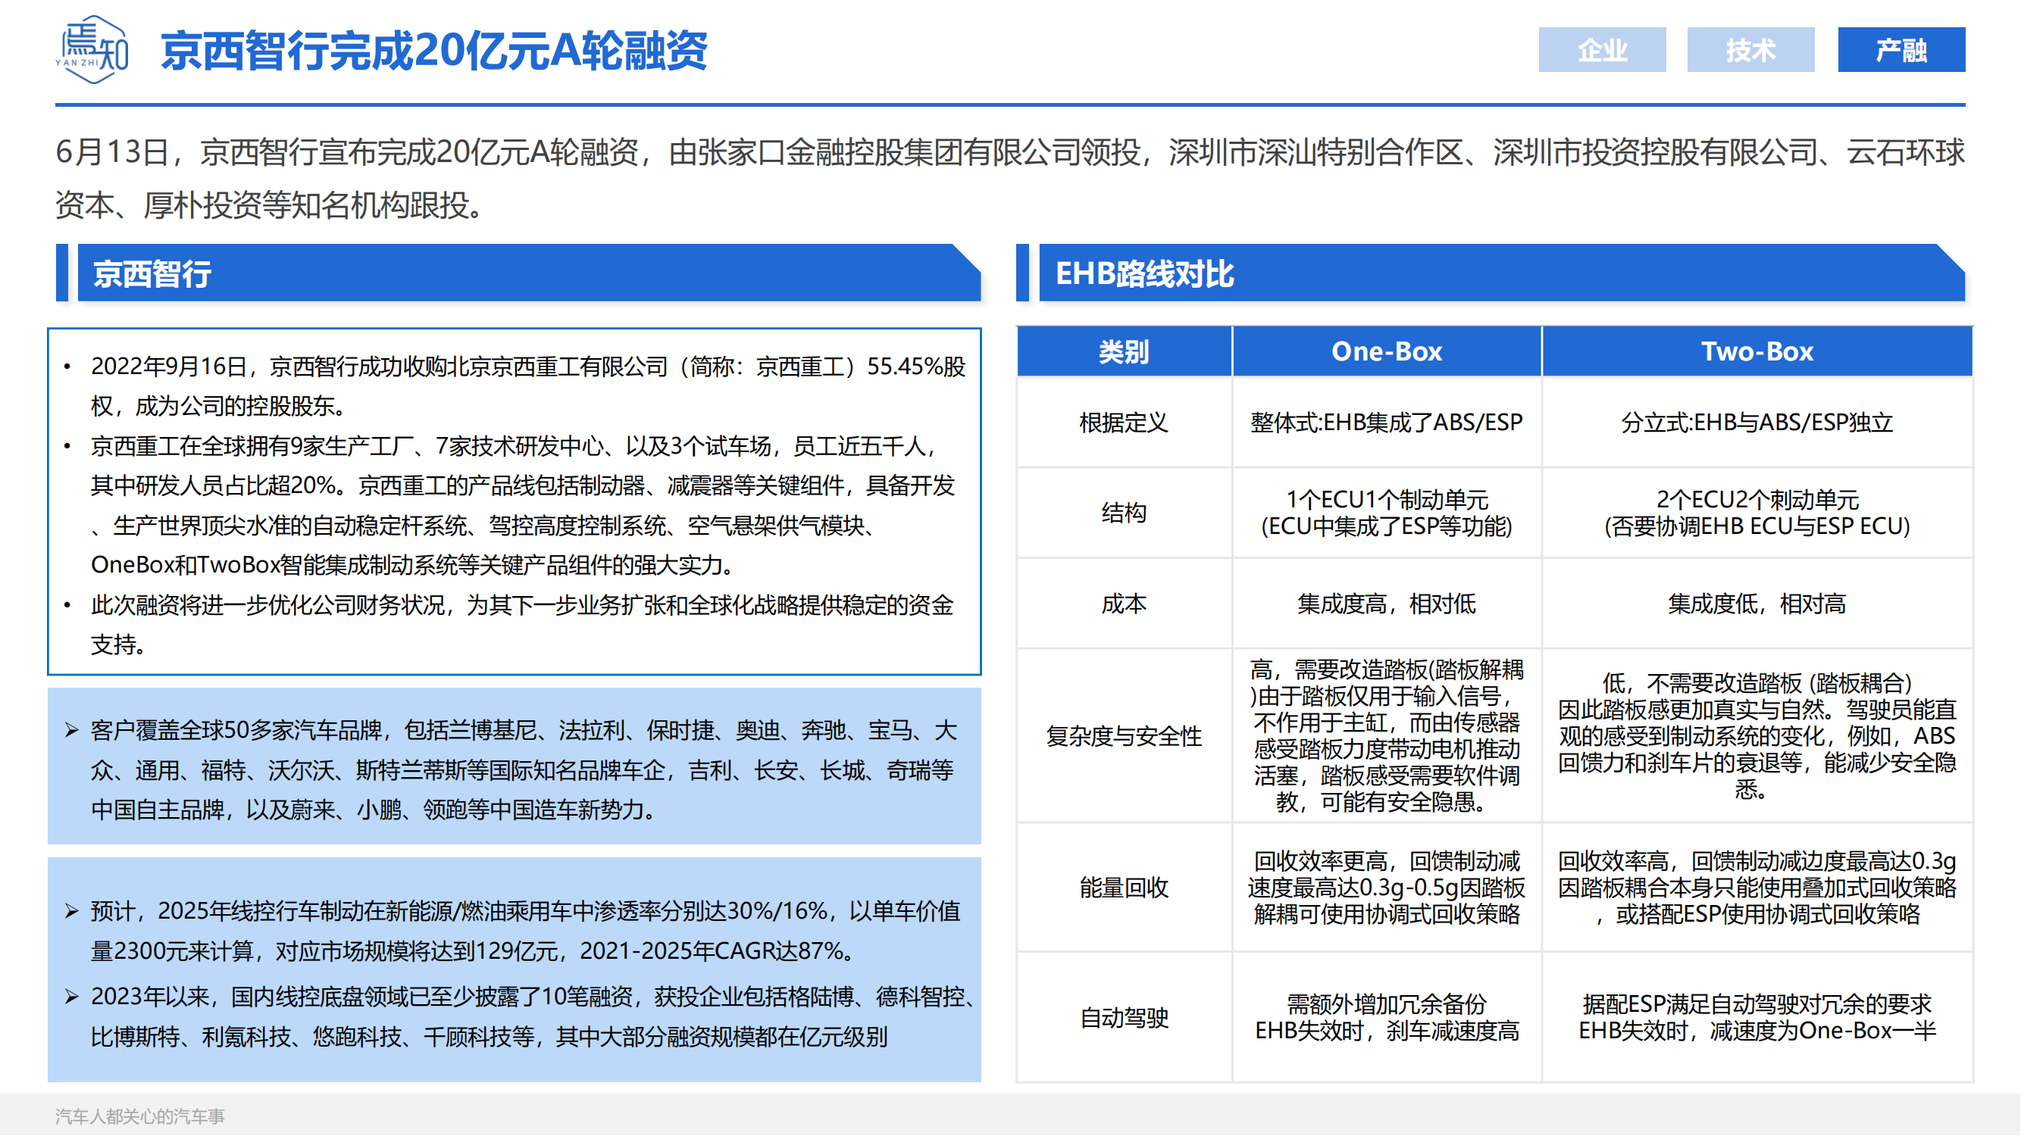Image resolution: width=2021 pixels, height=1136 pixels.
Task: Select the 产融 tab
Action: coord(1901,50)
